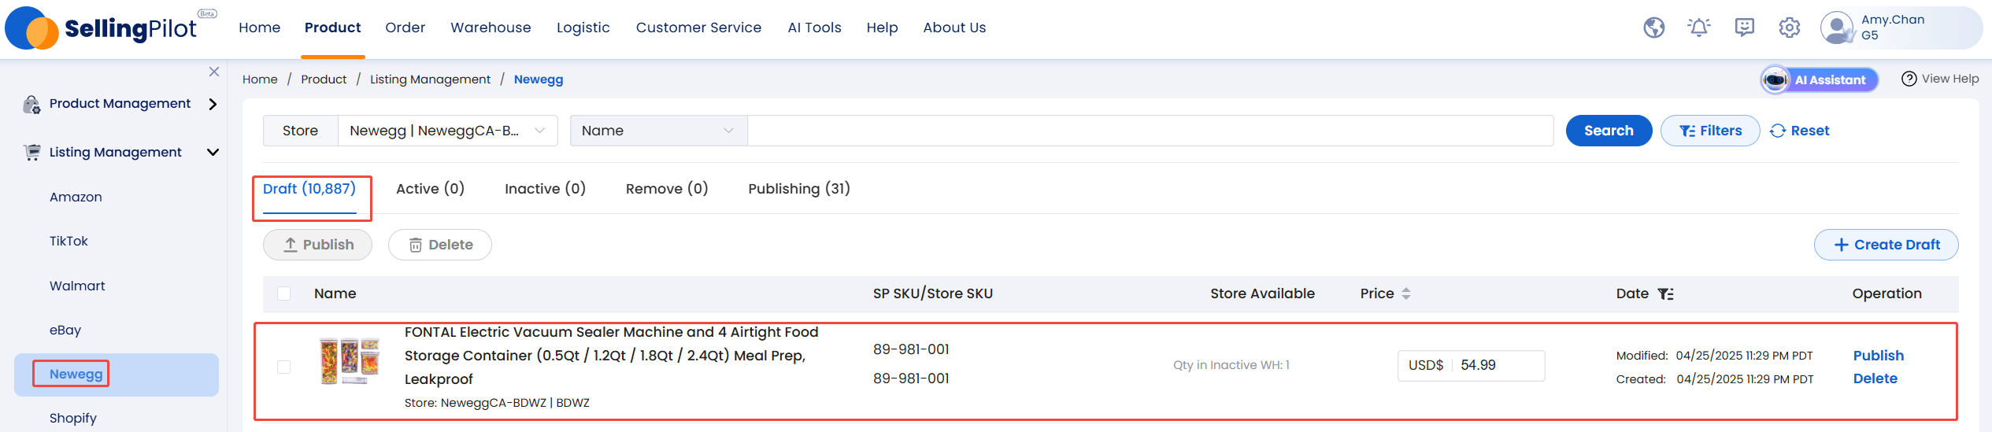Image resolution: width=1992 pixels, height=432 pixels.
Task: Click Product in the breadcrumb
Action: click(324, 79)
